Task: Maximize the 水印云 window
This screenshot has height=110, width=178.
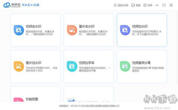Action: pyautogui.click(x=164, y=5)
